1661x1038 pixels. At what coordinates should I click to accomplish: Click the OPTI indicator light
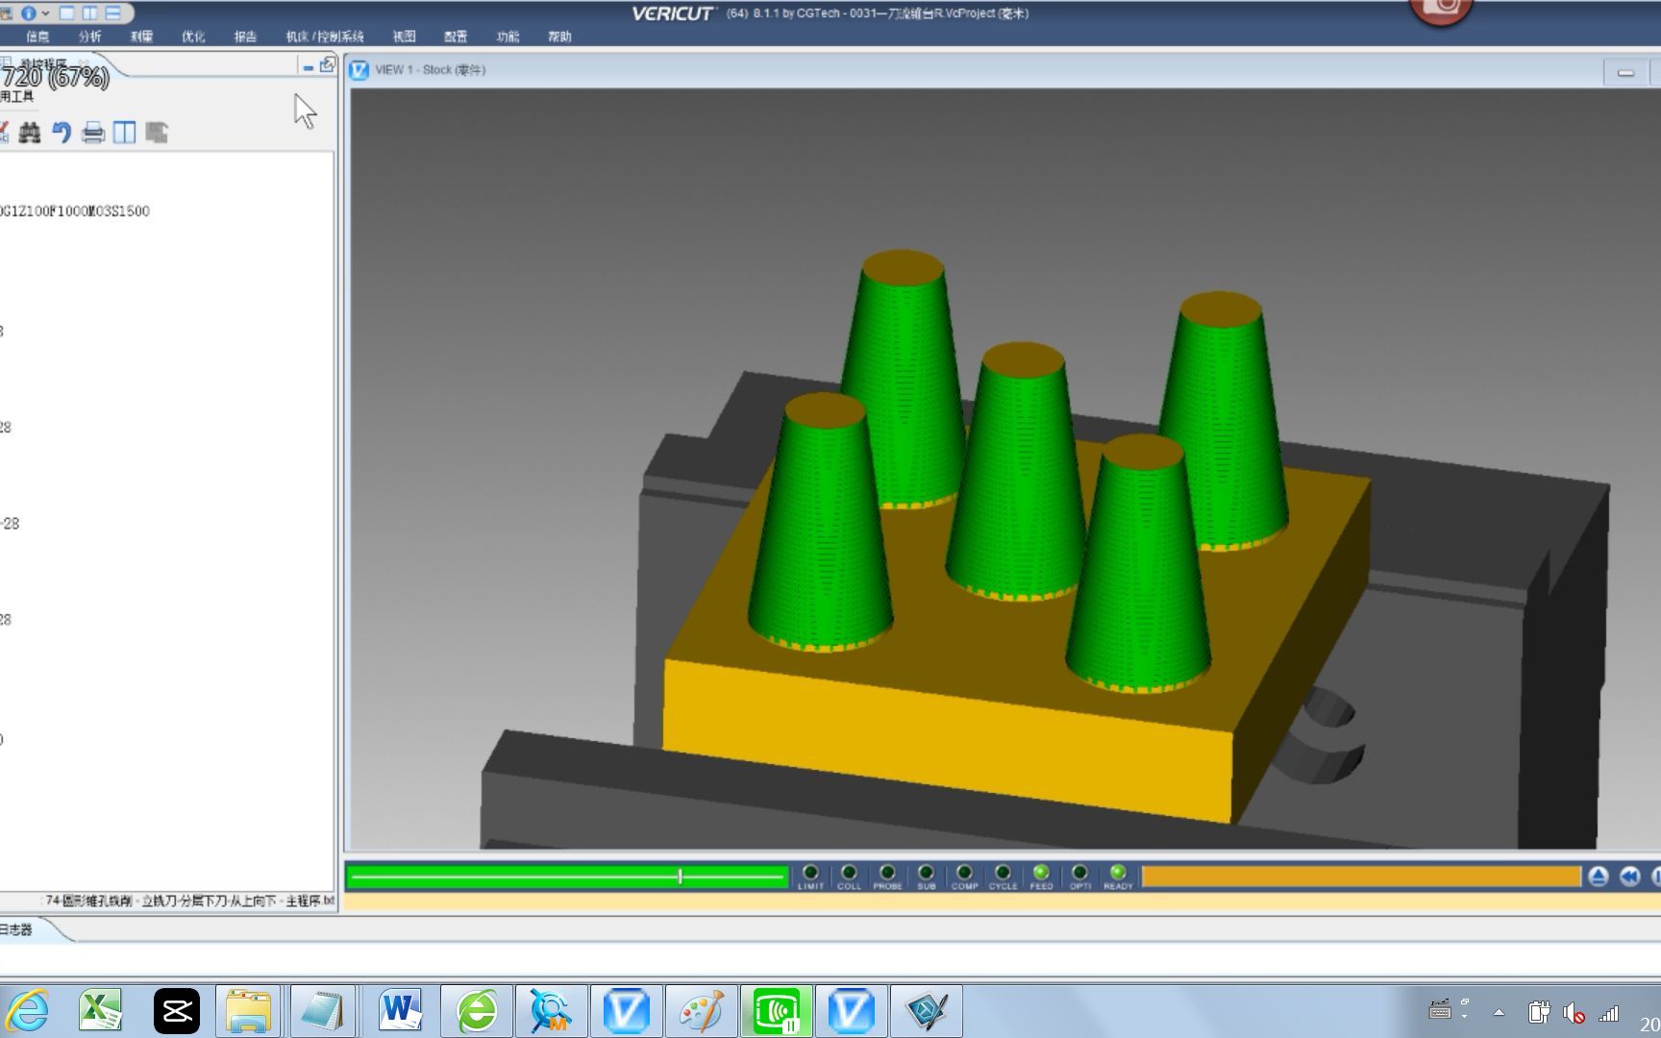pyautogui.click(x=1079, y=873)
